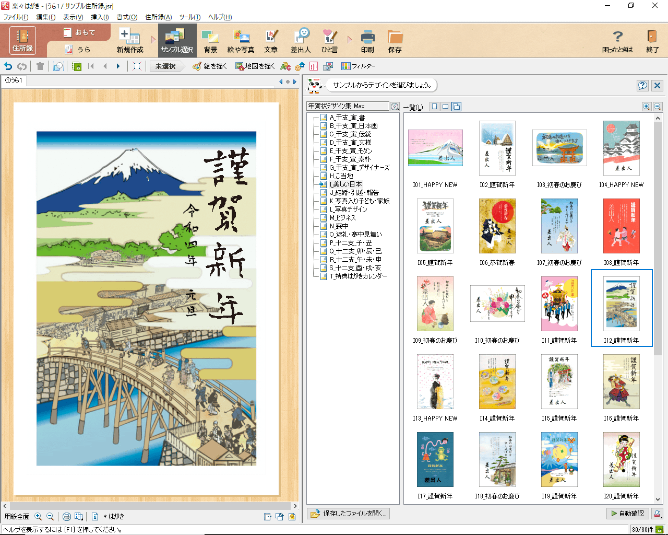
Task: Click the ①うら1 page tab
Action: (x=14, y=80)
